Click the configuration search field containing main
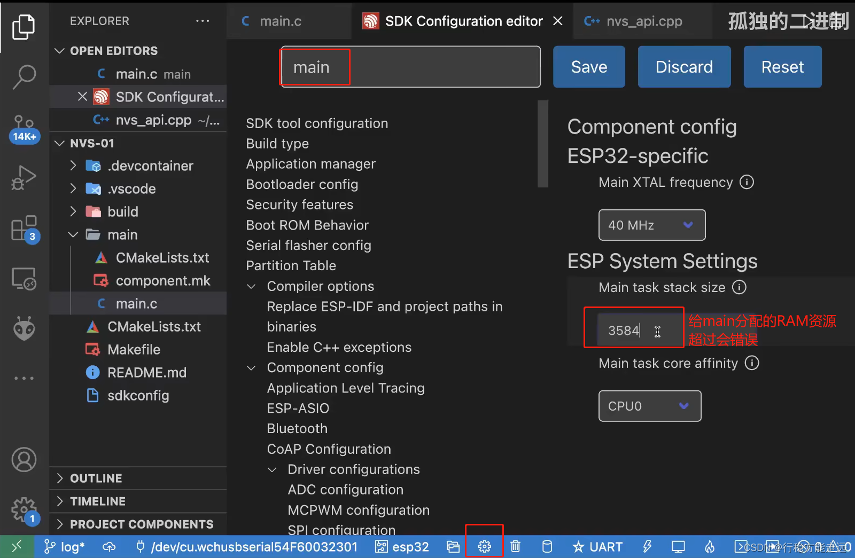855x558 pixels. pyautogui.click(x=410, y=67)
